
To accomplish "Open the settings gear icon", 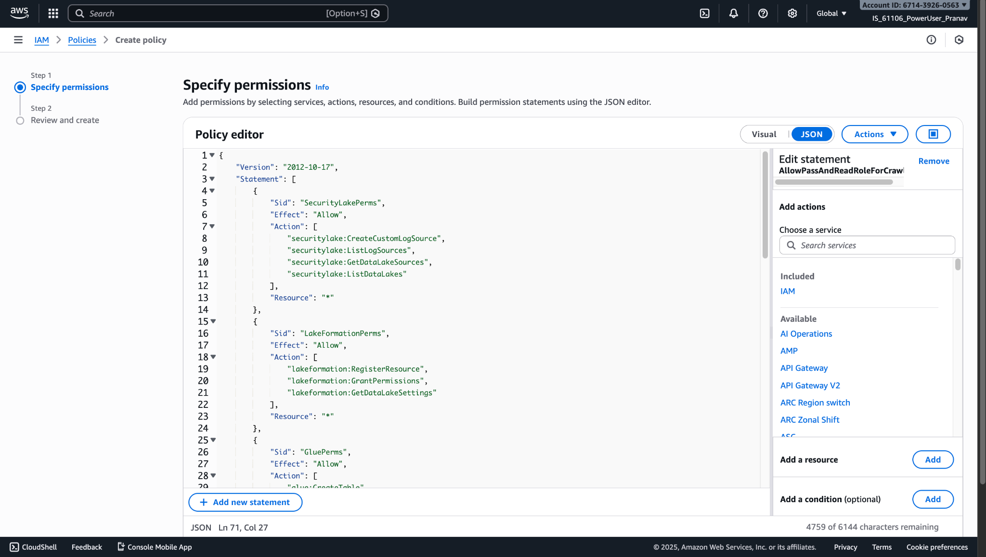I will pyautogui.click(x=792, y=13).
